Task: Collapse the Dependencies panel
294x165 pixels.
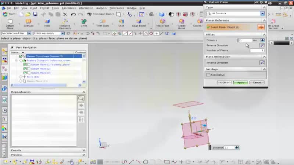Action: pos(84,92)
